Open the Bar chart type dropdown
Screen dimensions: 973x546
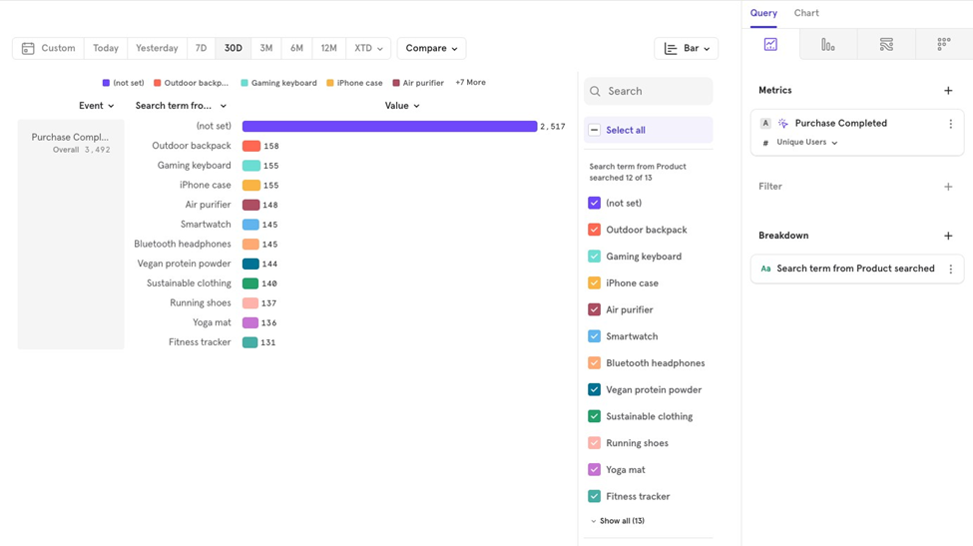687,48
